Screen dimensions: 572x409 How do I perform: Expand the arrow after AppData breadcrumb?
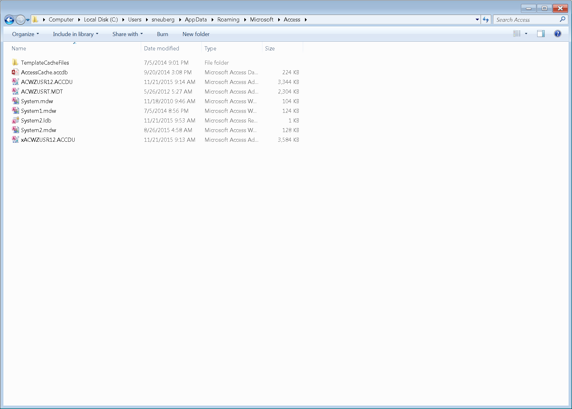pyautogui.click(x=212, y=20)
